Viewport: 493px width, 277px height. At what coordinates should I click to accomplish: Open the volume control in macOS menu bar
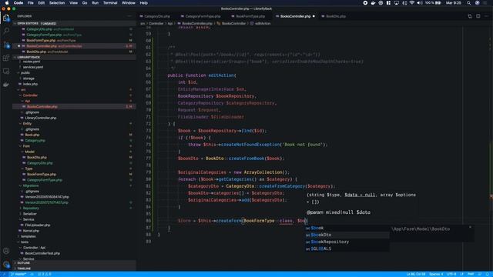click(x=419, y=3)
